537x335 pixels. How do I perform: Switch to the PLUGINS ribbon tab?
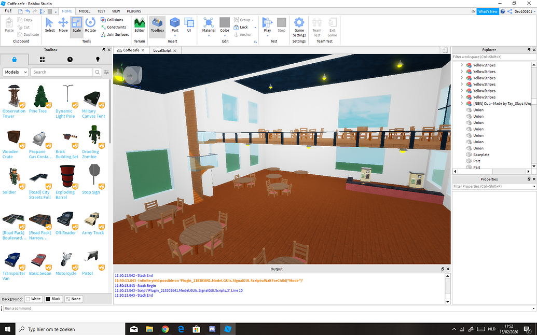click(x=134, y=11)
